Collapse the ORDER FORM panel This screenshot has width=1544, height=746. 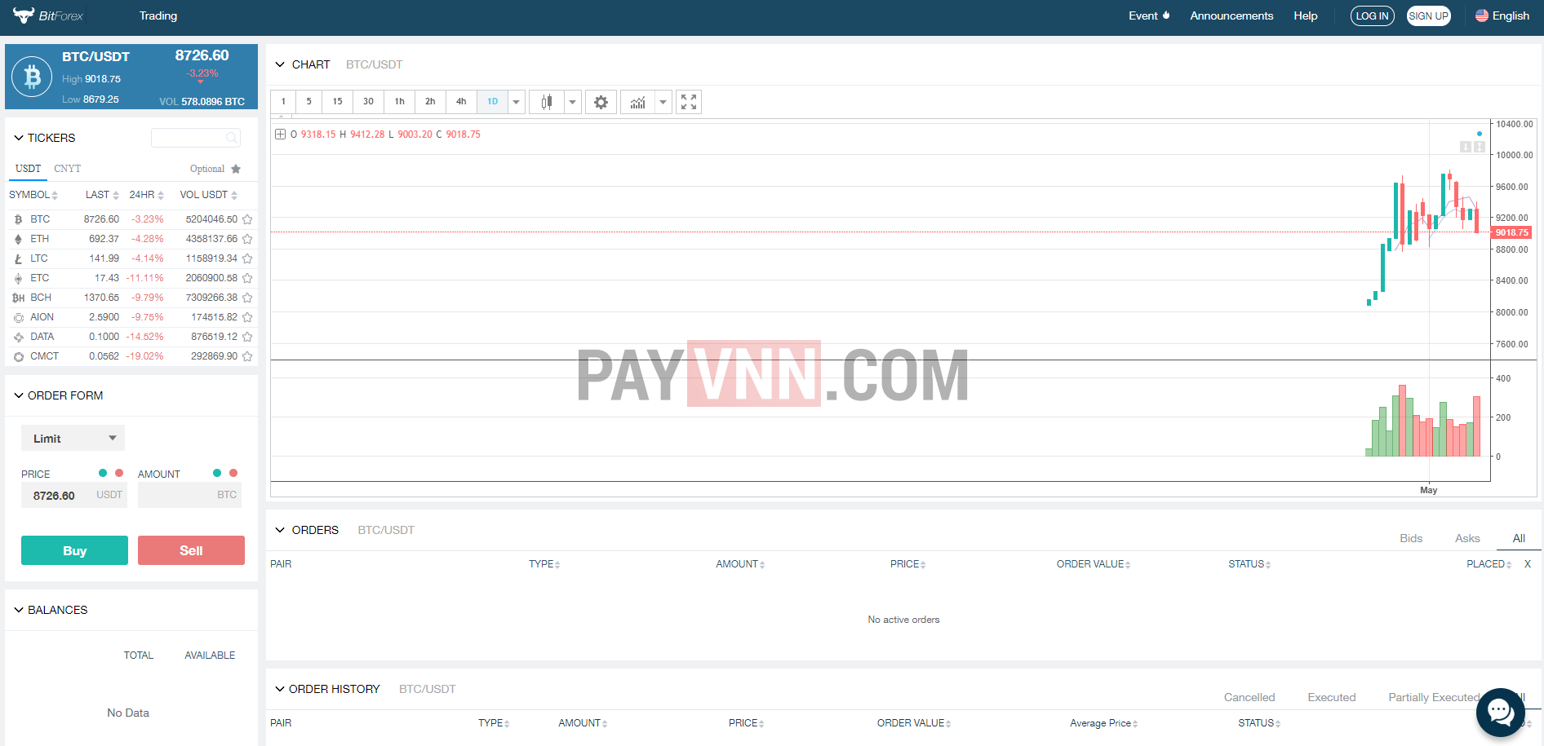[x=19, y=395]
